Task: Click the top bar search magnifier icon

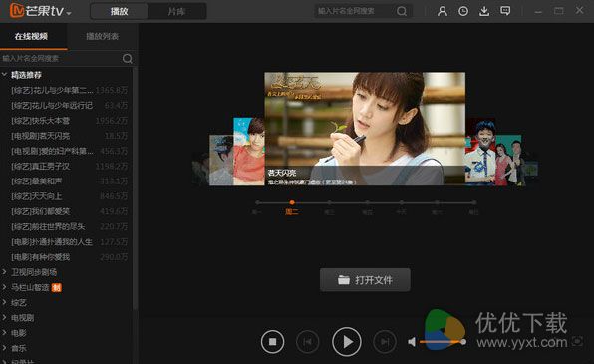Action: [402, 11]
